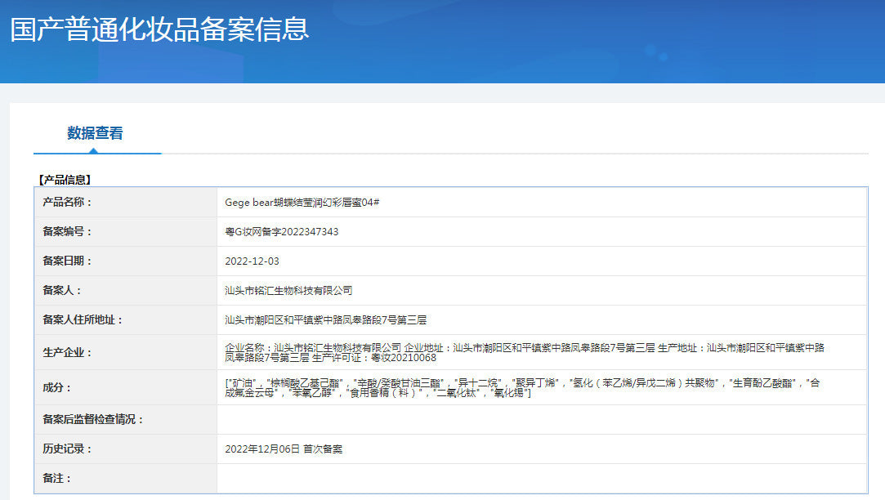Click the 备案日期 row label
Image resolution: width=885 pixels, height=500 pixels.
[x=67, y=261]
